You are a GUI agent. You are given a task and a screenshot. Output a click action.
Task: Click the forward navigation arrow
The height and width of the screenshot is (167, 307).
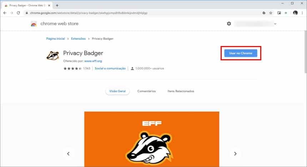click(11, 13)
